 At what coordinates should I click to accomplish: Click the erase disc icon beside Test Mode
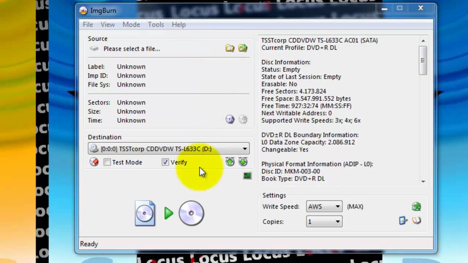pyautogui.click(x=94, y=162)
